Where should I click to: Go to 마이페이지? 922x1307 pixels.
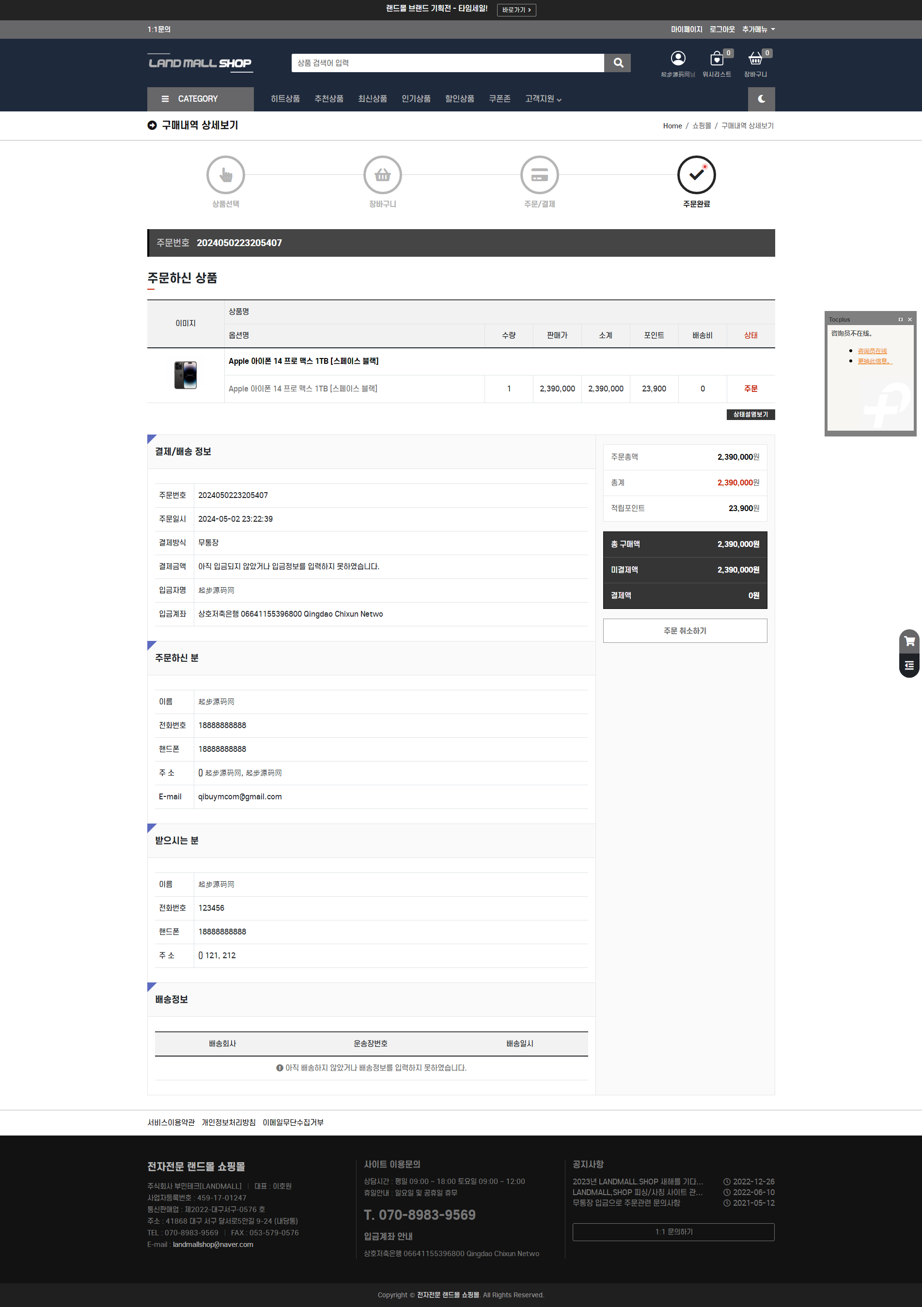tap(686, 30)
